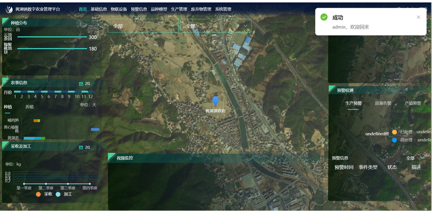Open the 物联设备 menu

[119, 9]
